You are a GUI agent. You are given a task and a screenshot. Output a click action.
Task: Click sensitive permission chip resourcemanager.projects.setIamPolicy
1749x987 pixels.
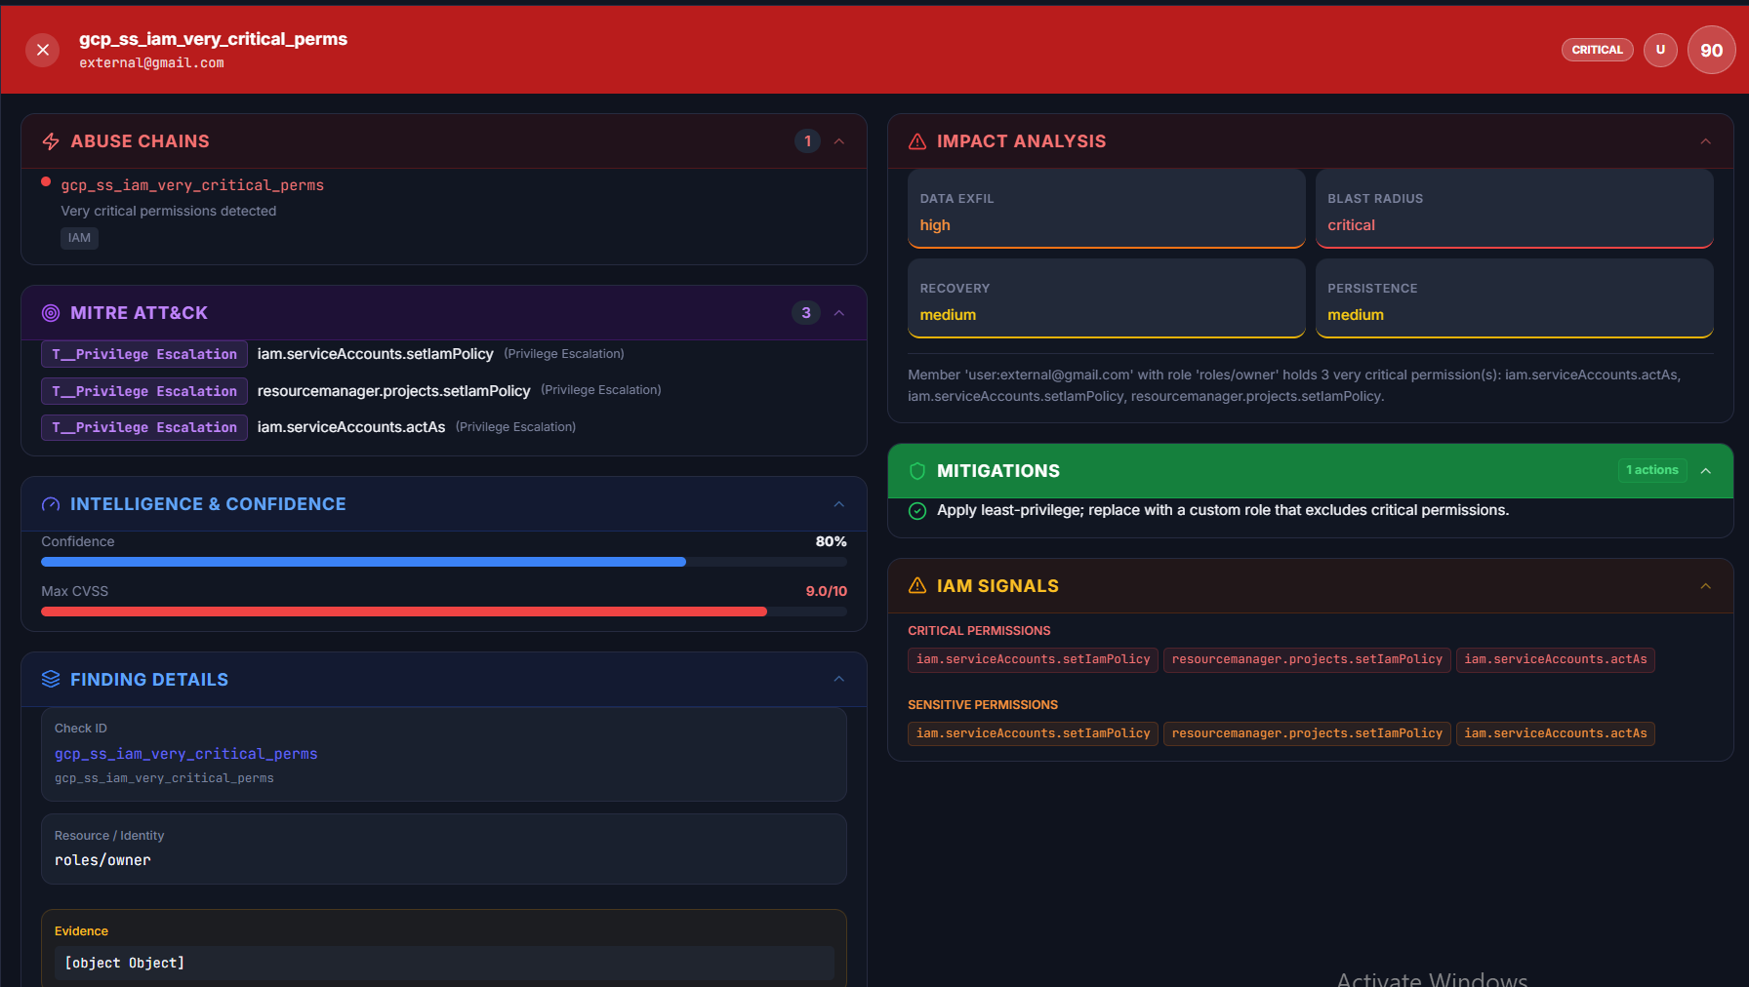[x=1307, y=733]
